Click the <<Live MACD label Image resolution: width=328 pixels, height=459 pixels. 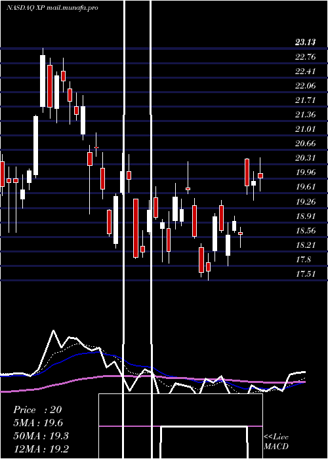(x=276, y=442)
